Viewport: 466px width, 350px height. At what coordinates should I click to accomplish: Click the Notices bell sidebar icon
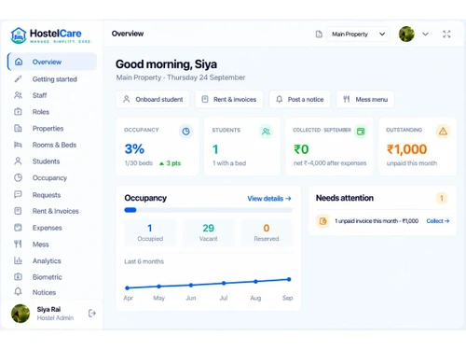18,292
